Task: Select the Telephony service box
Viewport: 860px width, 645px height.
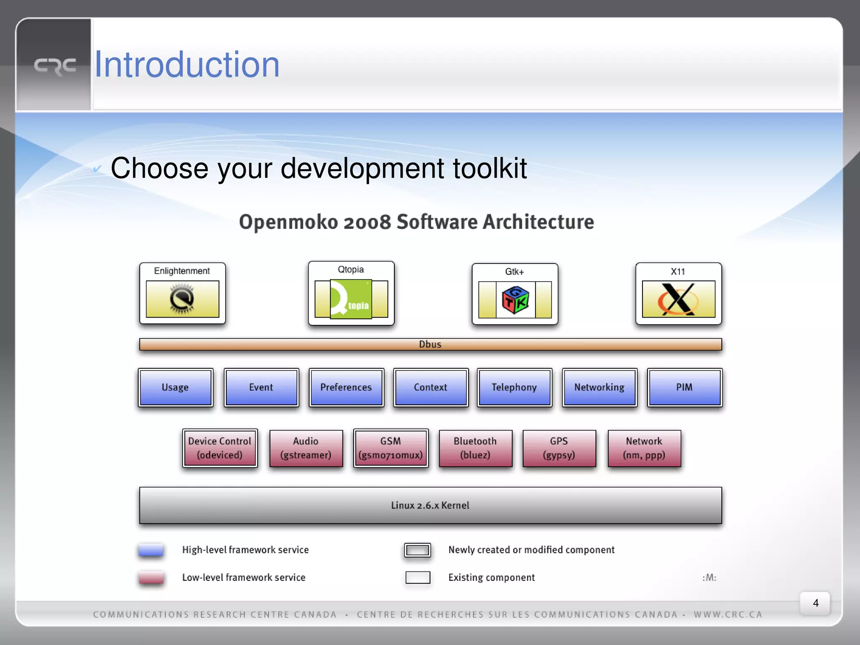Action: tap(514, 387)
